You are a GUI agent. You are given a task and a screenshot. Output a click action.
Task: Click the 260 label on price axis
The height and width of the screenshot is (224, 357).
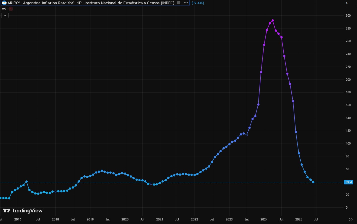click(348, 41)
